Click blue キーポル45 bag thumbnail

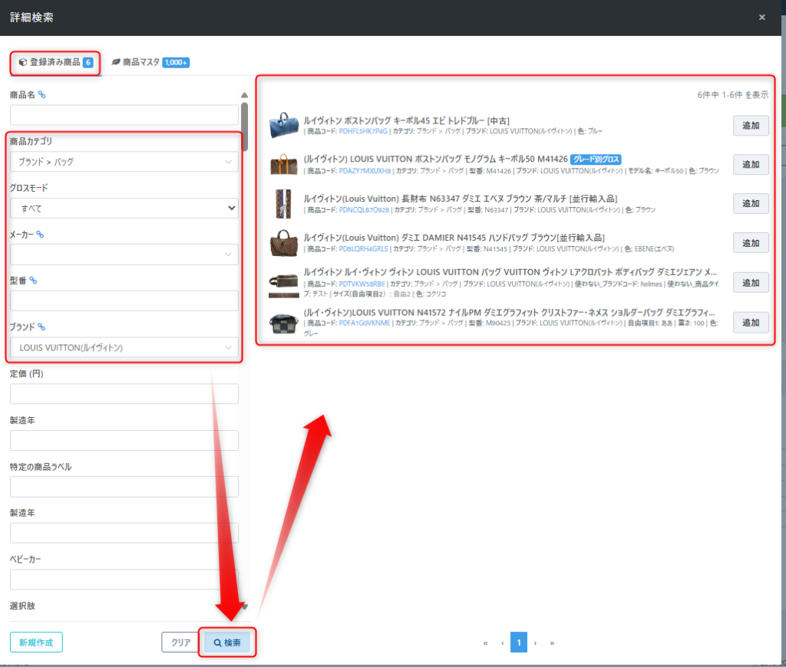point(284,125)
